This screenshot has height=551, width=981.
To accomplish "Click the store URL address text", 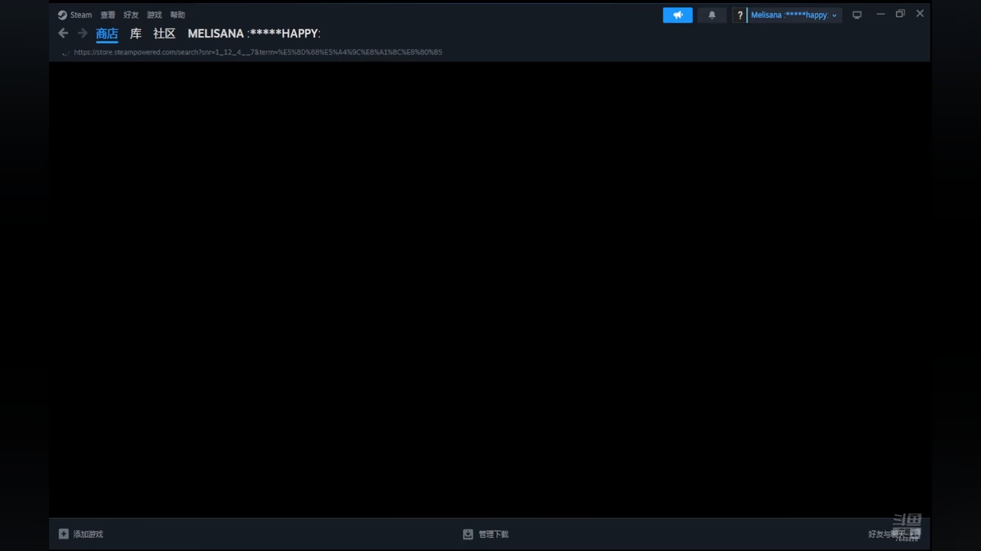I will point(258,52).
